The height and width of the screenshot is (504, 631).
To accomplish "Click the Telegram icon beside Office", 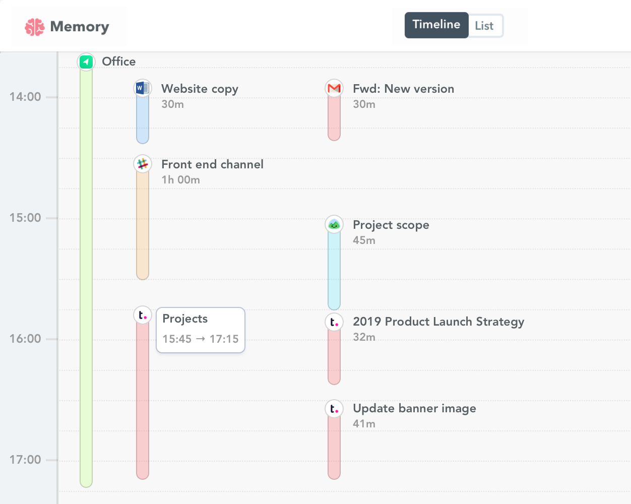I will [x=86, y=61].
